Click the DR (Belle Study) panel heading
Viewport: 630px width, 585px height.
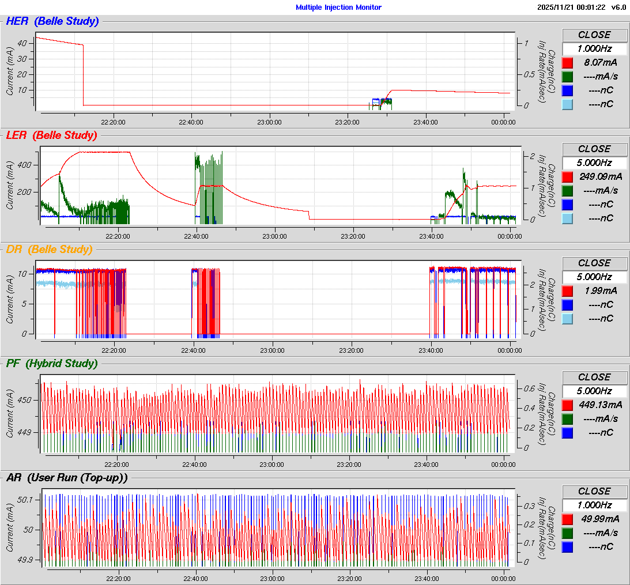(49, 250)
